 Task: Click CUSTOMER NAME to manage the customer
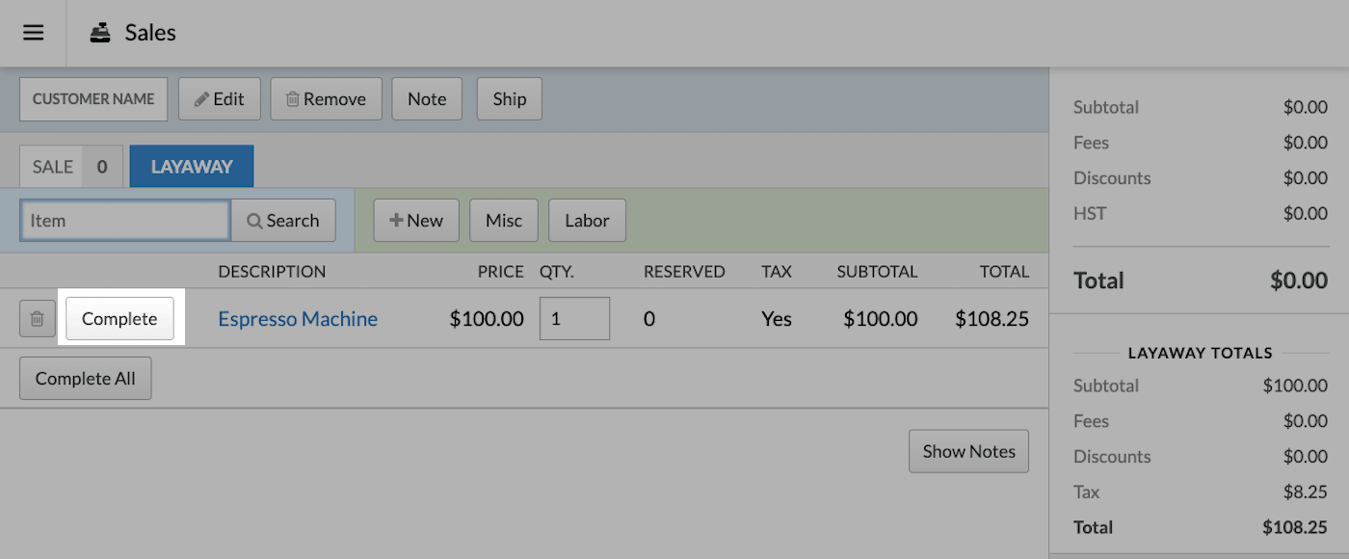point(93,97)
